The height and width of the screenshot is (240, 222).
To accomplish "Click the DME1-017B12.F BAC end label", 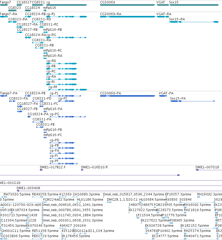I will [x=53, y=167].
